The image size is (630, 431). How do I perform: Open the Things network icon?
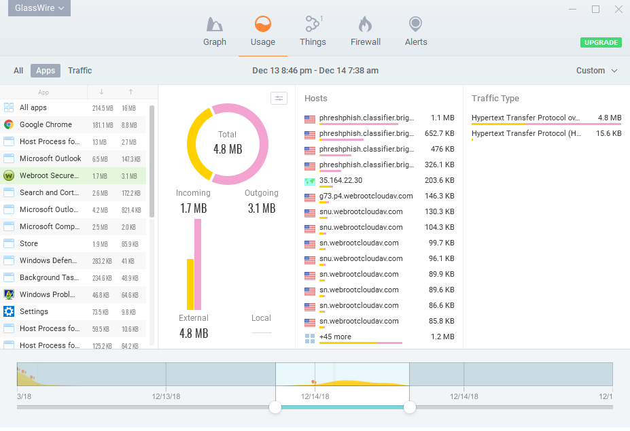click(x=313, y=24)
